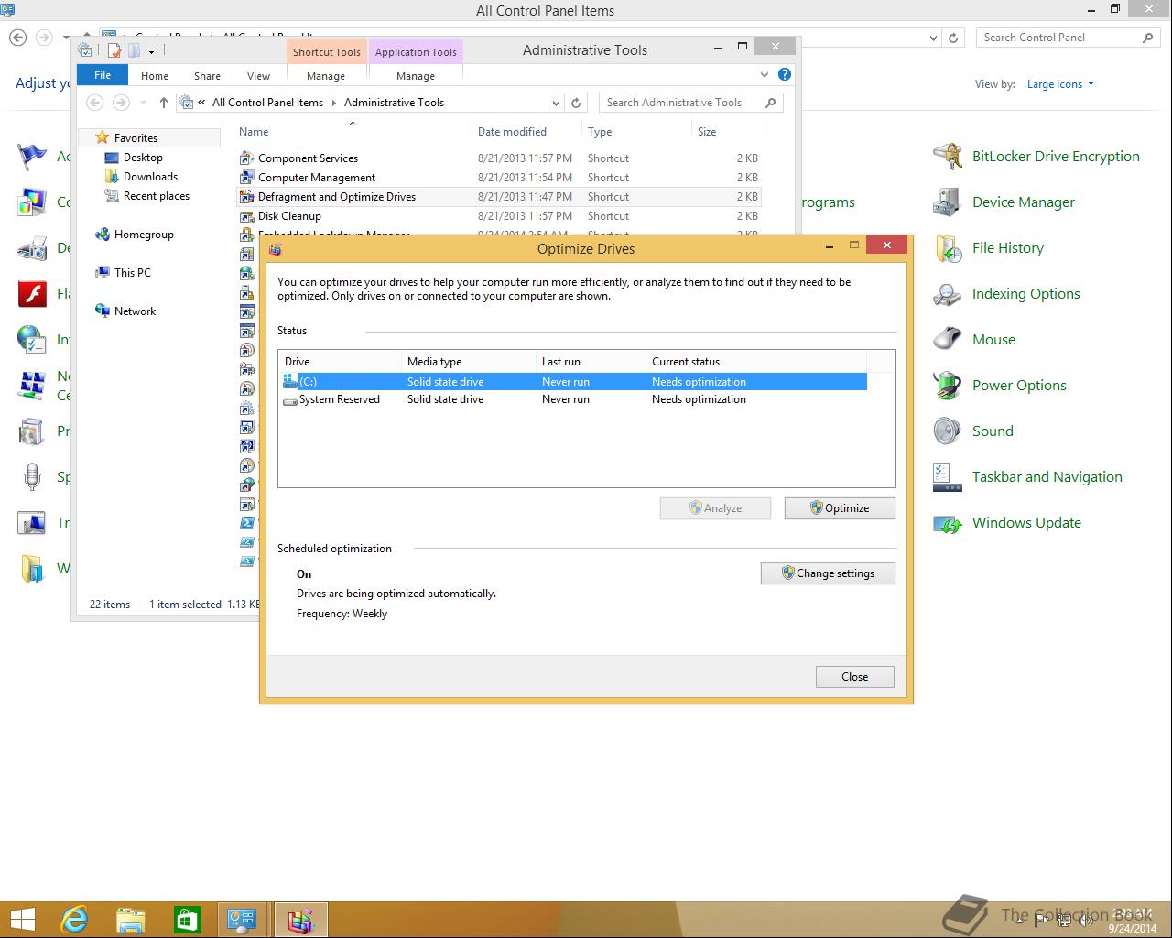Open BitLocker Drive Encryption icon
The height and width of the screenshot is (938, 1172).
pos(948,157)
